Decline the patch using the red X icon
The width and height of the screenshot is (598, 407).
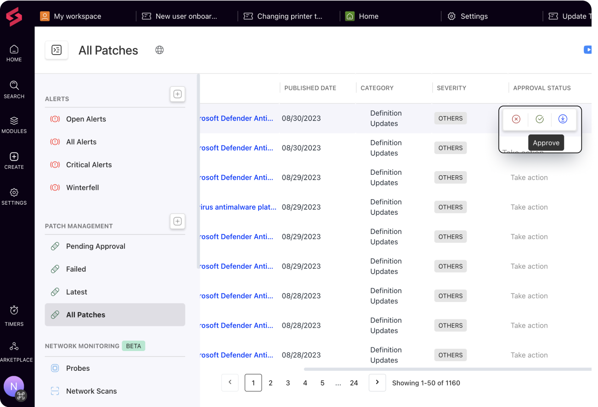516,119
